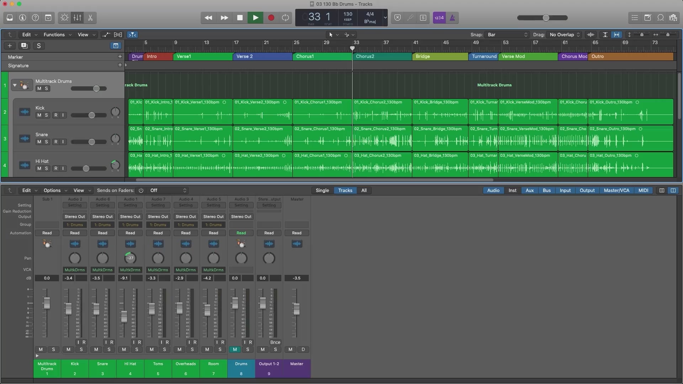The image size is (683, 384).
Task: Solo the Snare track in mixer
Action: 109,349
